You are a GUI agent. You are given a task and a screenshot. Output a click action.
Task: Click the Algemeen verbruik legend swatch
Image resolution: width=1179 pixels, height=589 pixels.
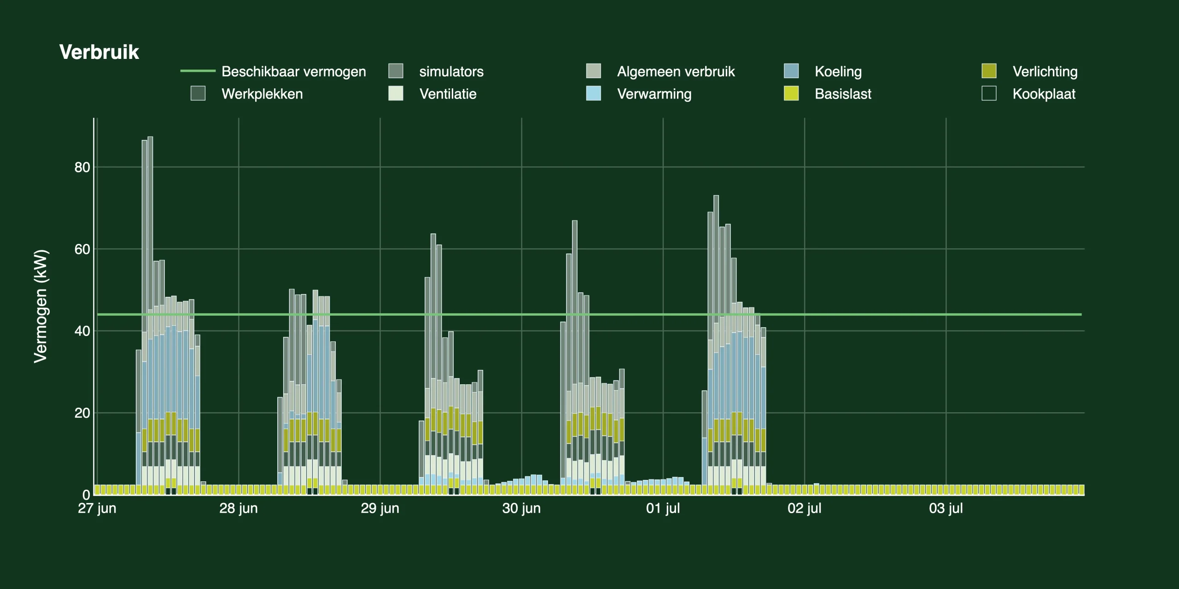click(593, 71)
